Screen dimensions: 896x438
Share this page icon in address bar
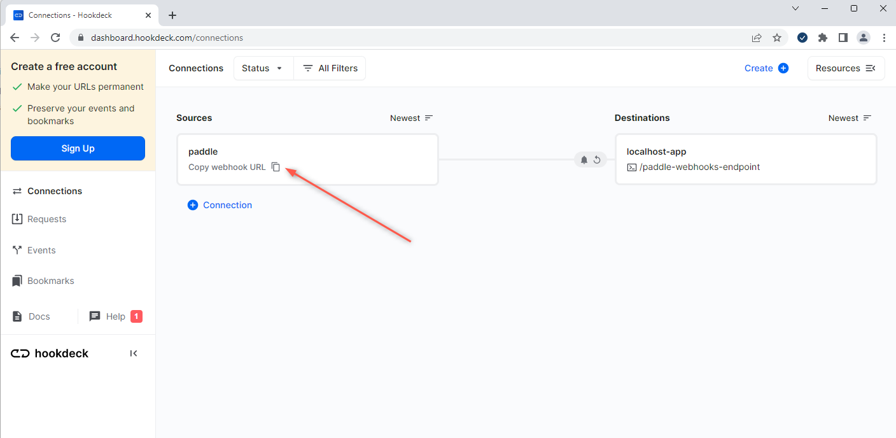click(x=757, y=38)
